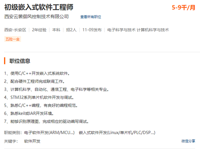Select the 五险一金 benefit tag
This screenshot has width=200, height=152.
[13, 39]
